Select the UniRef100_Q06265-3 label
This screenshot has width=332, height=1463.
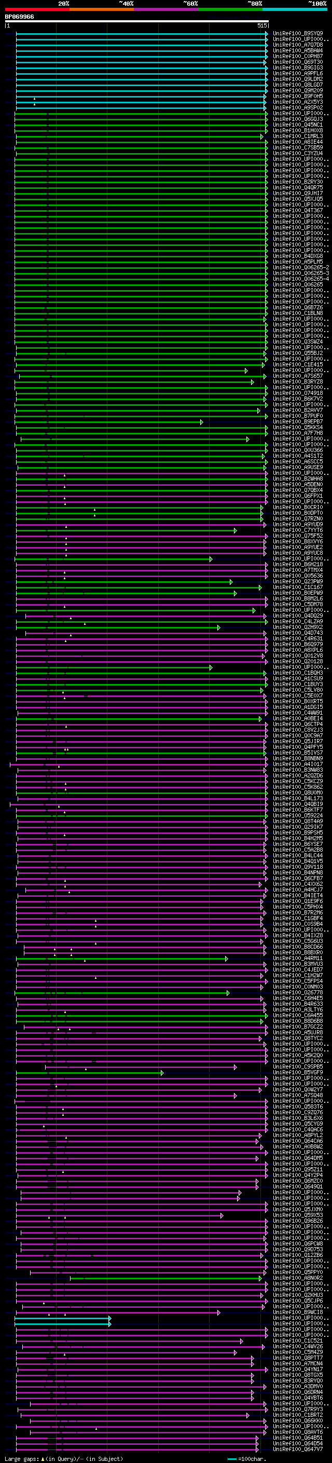pos(301,273)
